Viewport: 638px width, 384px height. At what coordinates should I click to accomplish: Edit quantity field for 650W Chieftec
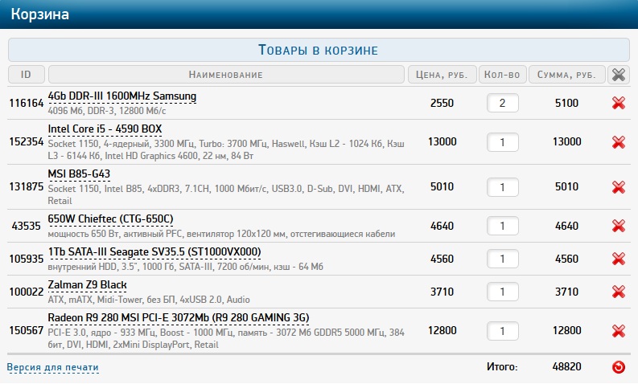click(503, 226)
